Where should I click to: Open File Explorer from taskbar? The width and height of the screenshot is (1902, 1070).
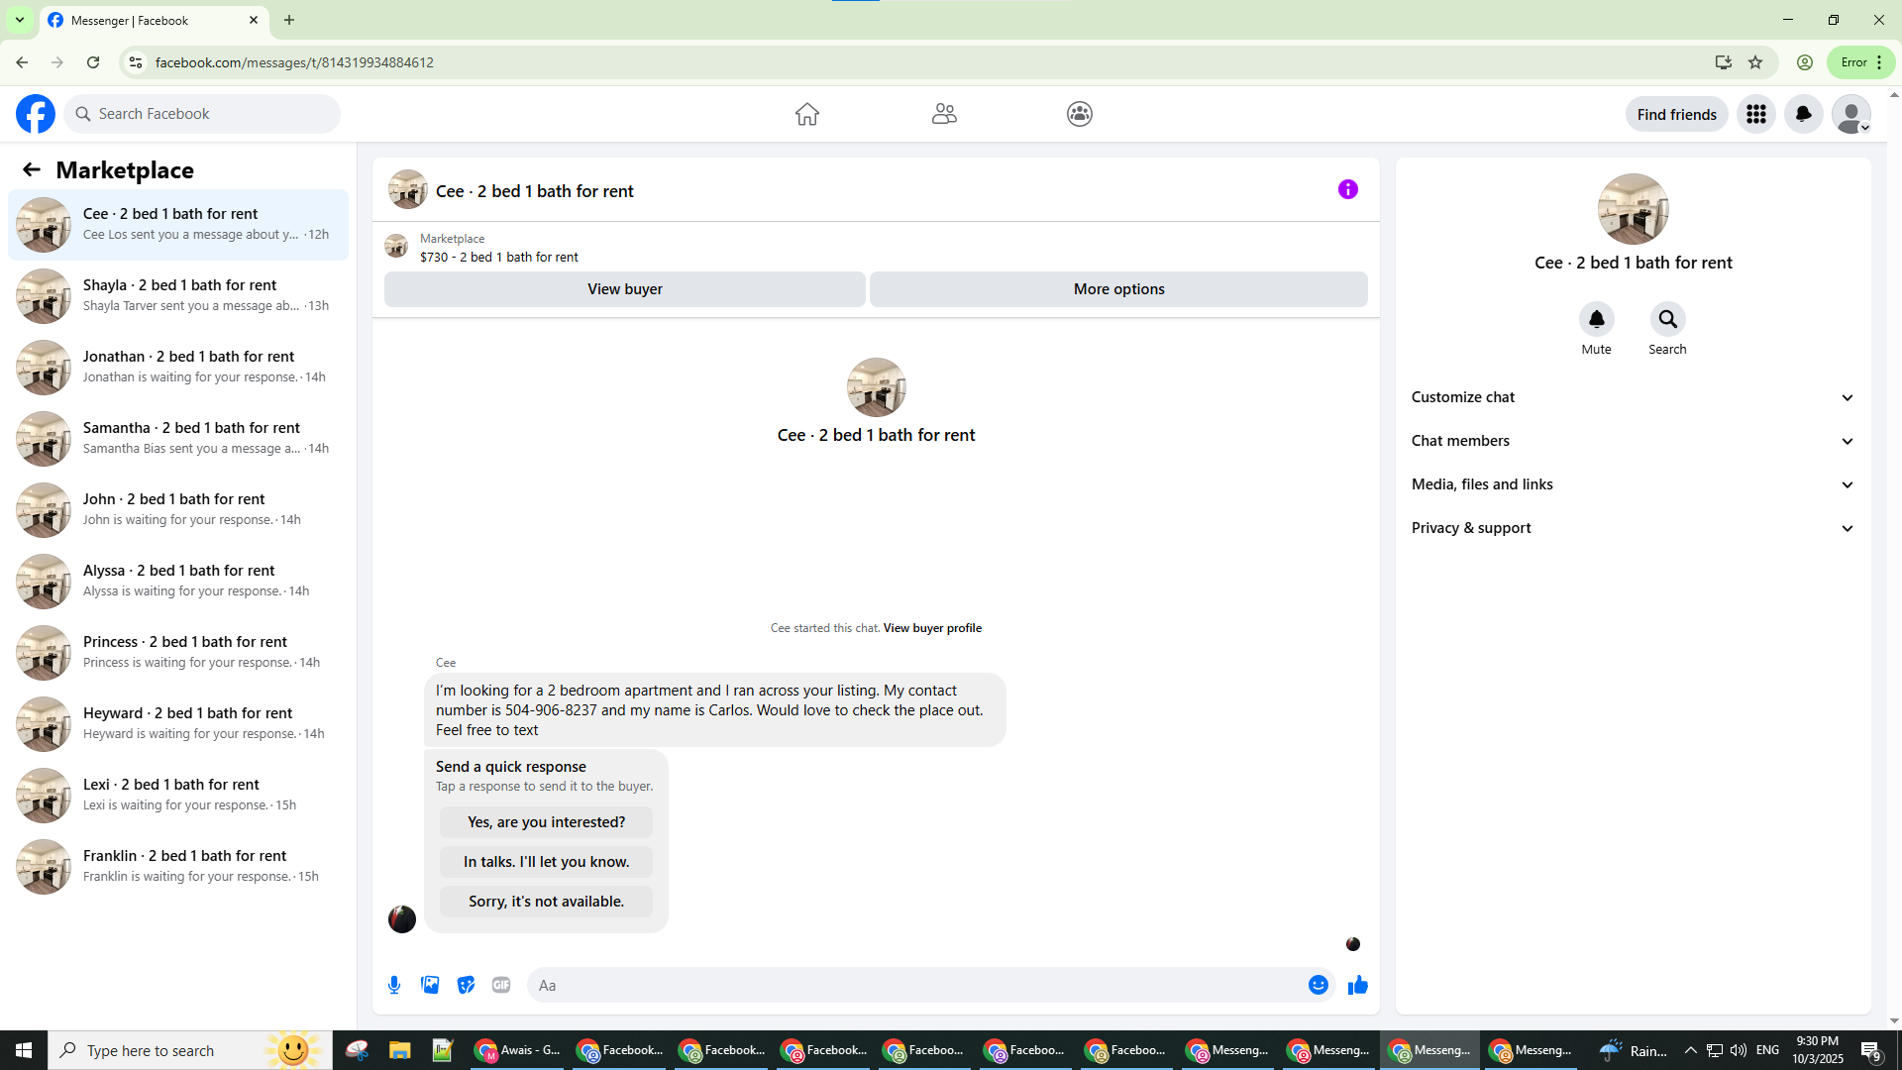399,1050
